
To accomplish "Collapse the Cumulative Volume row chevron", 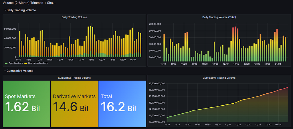I will (5, 71).
